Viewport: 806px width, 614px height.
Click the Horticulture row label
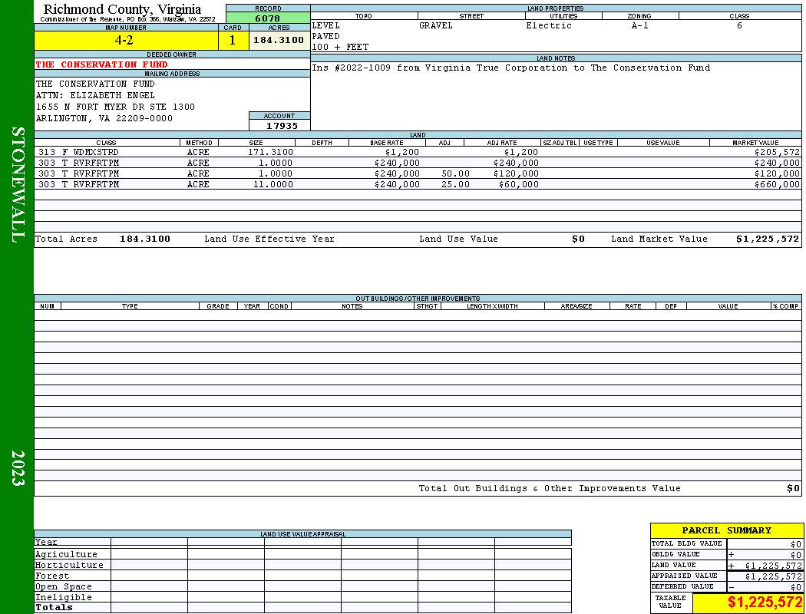pos(69,565)
